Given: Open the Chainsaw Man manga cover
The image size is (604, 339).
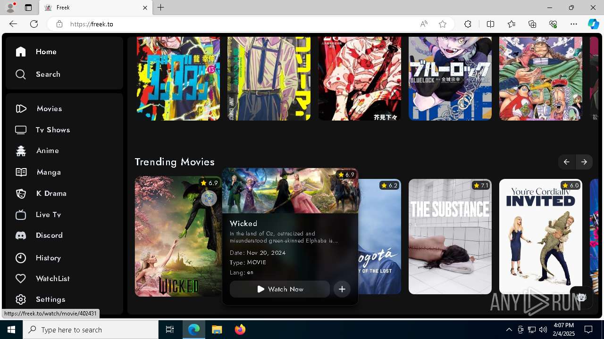Looking at the screenshot, I should tap(269, 78).
